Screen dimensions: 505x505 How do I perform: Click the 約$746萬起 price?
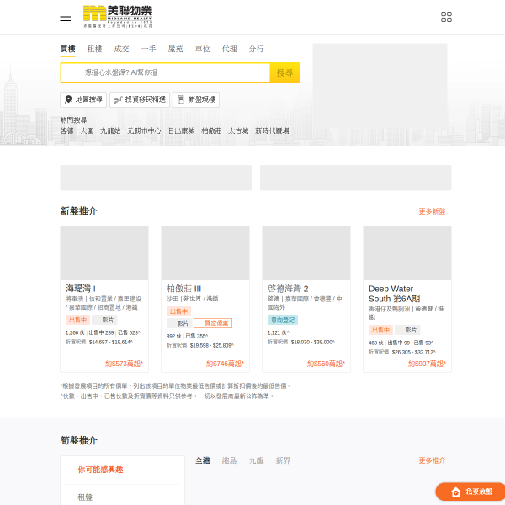click(225, 364)
